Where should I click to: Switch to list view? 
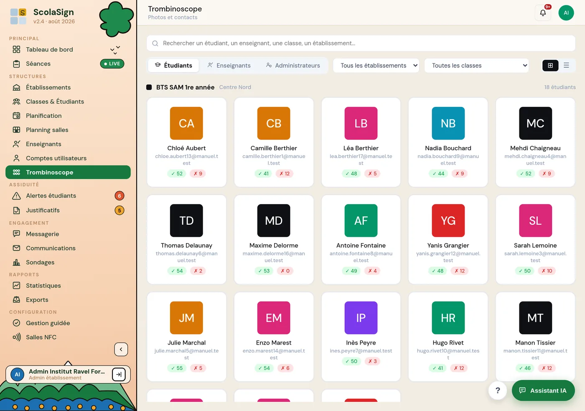click(x=567, y=66)
